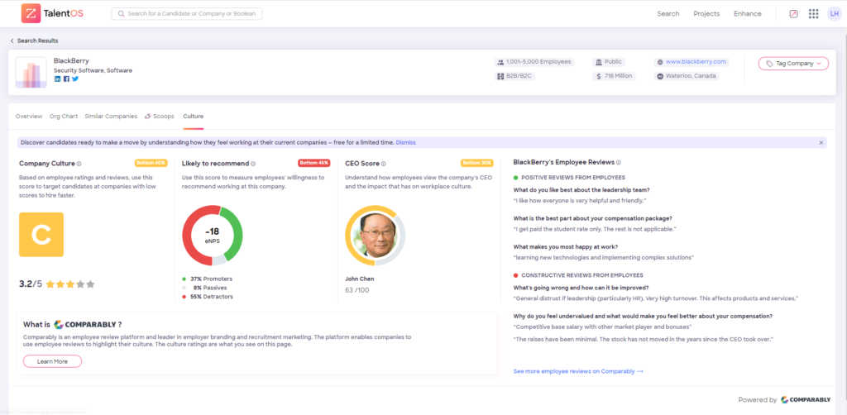This screenshot has width=847, height=415.
Task: Click the Bottom 40% badge
Action: [151, 162]
